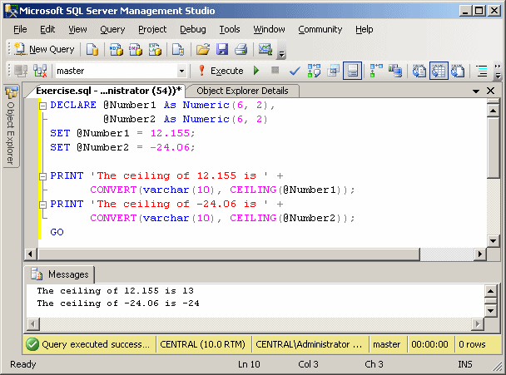This screenshot has height=375, width=506.
Task: Click the Cancel Executing Query stop icon
Action: click(x=275, y=71)
